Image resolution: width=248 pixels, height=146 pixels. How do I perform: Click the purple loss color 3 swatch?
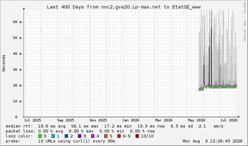click(80, 136)
